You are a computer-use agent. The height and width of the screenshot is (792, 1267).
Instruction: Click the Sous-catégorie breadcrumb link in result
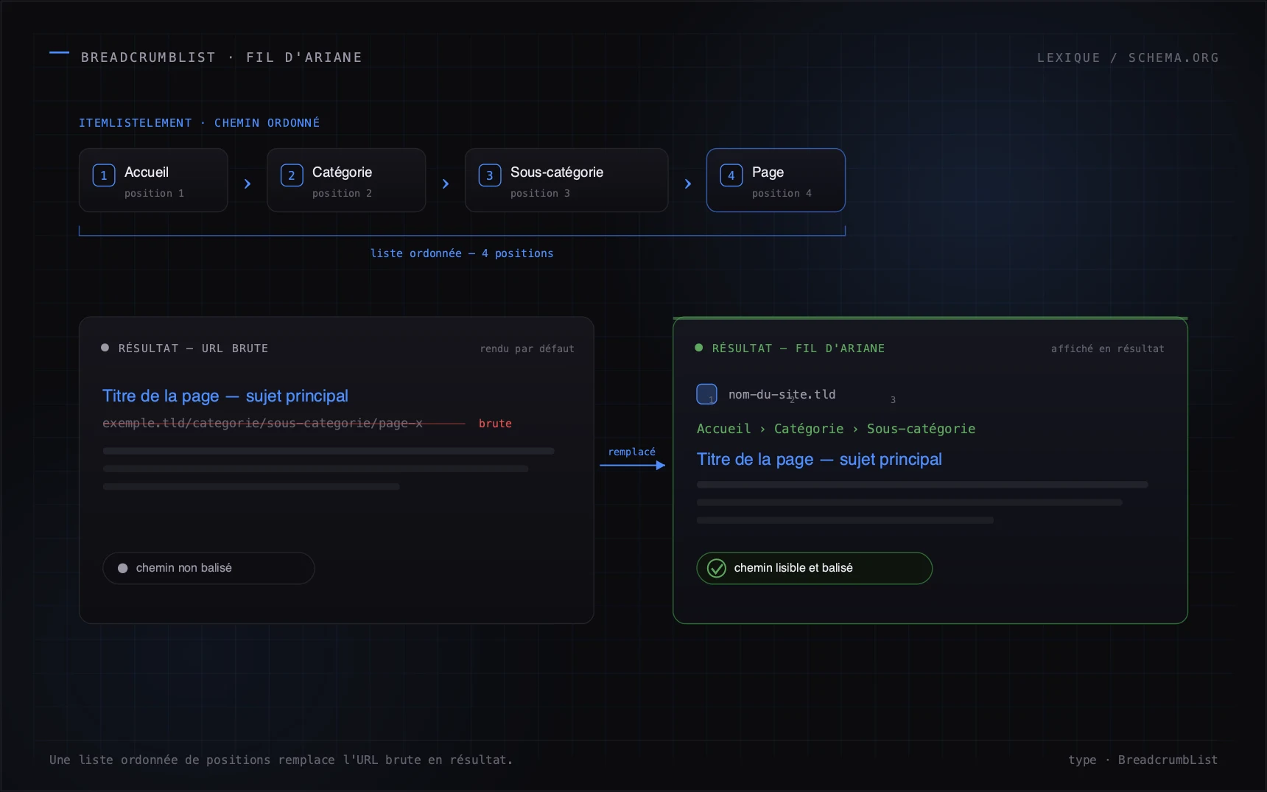pyautogui.click(x=921, y=429)
